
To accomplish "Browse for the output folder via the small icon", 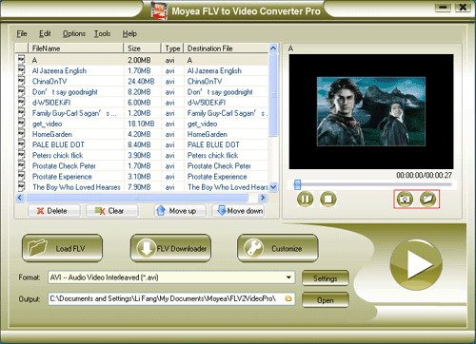I will click(288, 298).
